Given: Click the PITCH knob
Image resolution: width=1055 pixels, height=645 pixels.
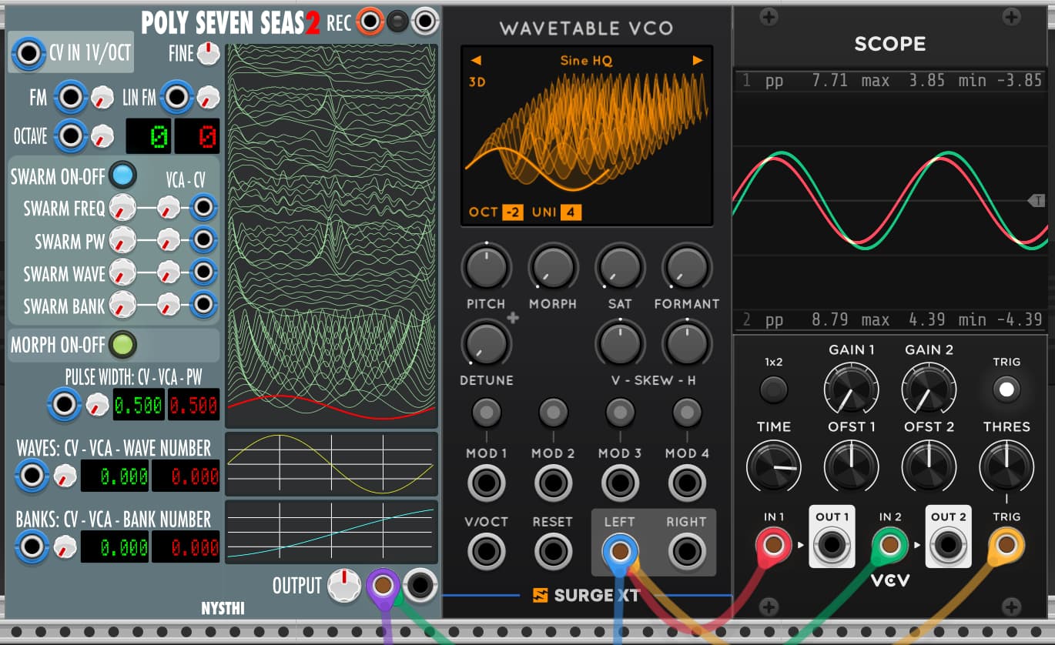Looking at the screenshot, I should [x=487, y=267].
